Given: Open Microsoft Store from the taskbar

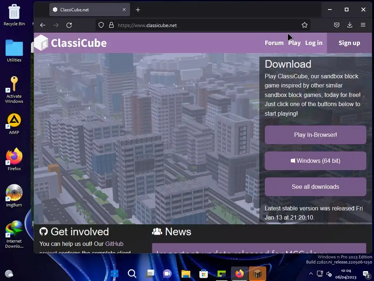Looking at the screenshot, I should 203,274.
